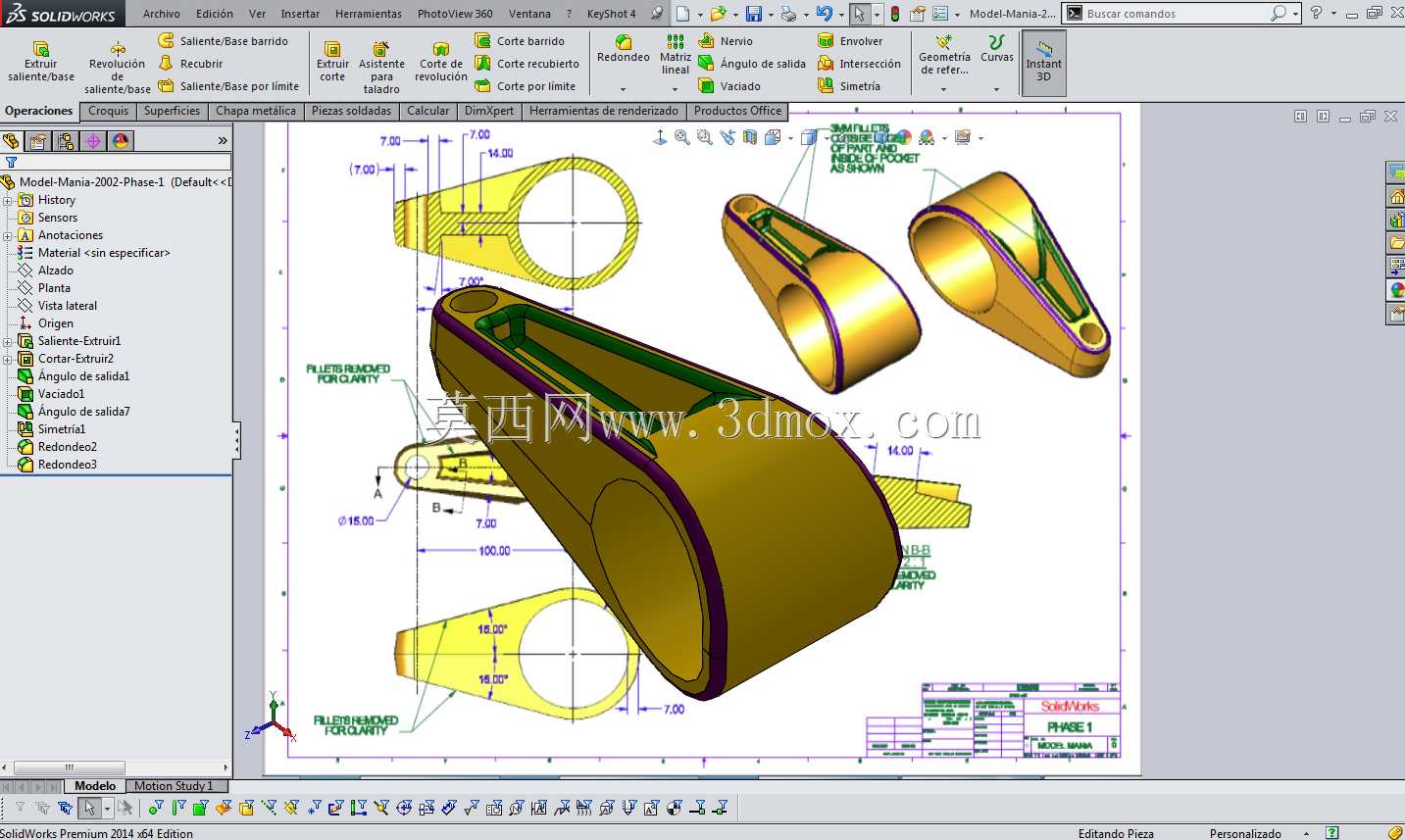Click the Simetría mirror tool
1405x840 pixels.
pos(849,86)
